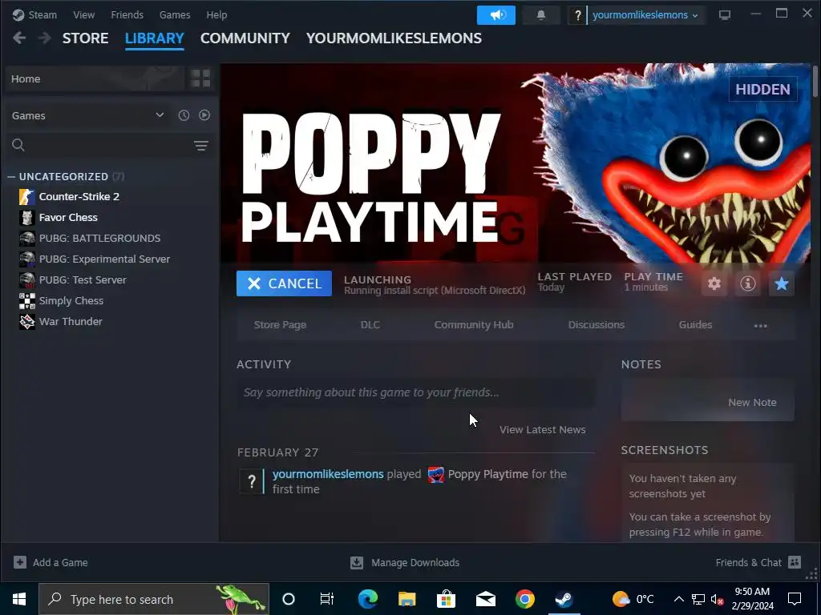
Task: Click the activity status text field
Action: [x=416, y=392]
